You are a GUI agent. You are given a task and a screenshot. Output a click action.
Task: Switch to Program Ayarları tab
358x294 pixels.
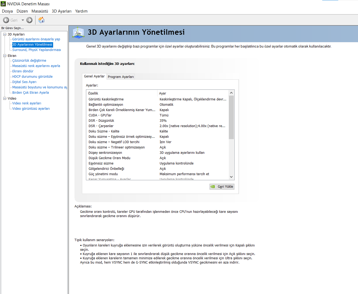click(x=121, y=77)
